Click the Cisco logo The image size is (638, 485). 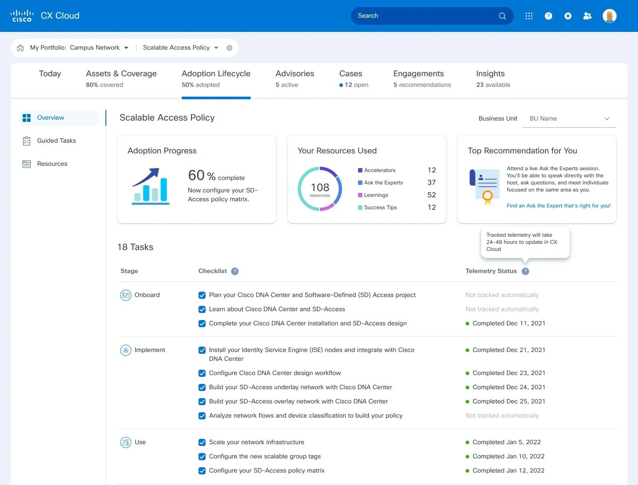pos(22,16)
